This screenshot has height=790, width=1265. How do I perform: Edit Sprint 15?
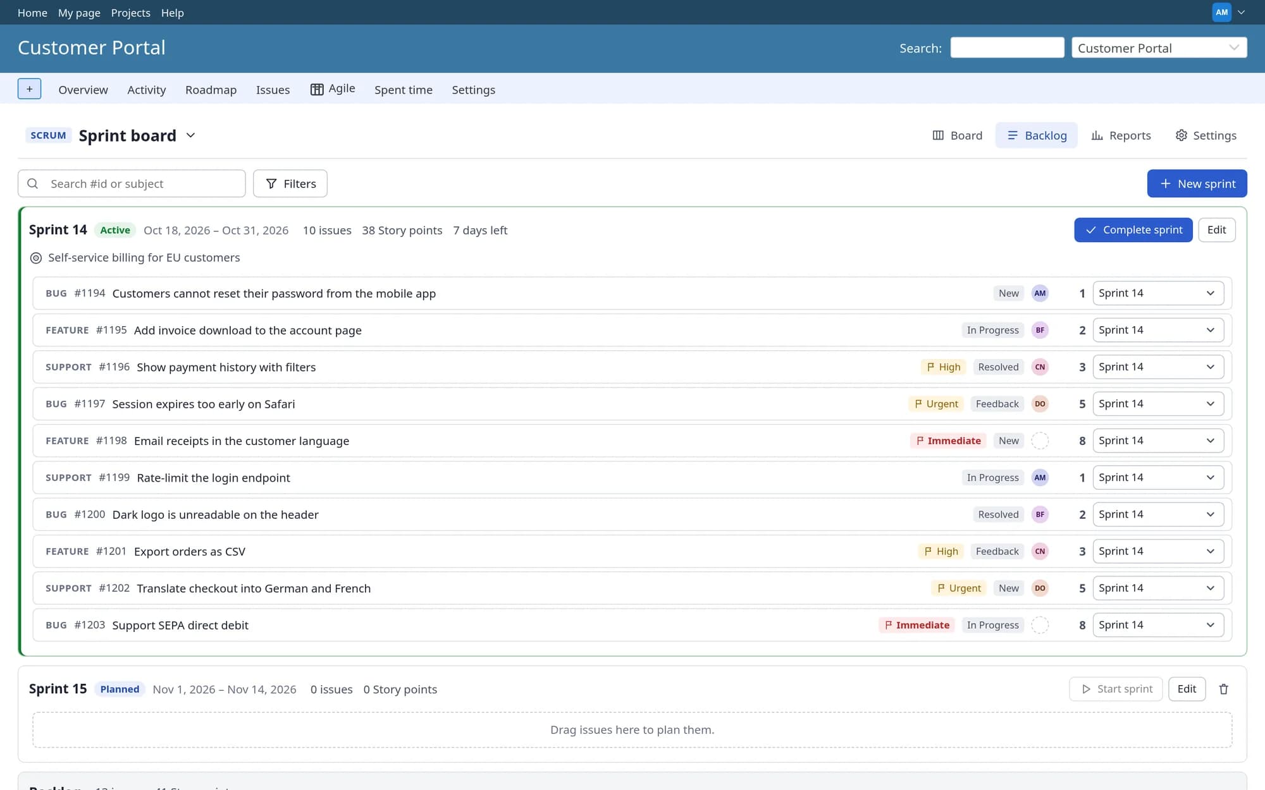pyautogui.click(x=1187, y=689)
